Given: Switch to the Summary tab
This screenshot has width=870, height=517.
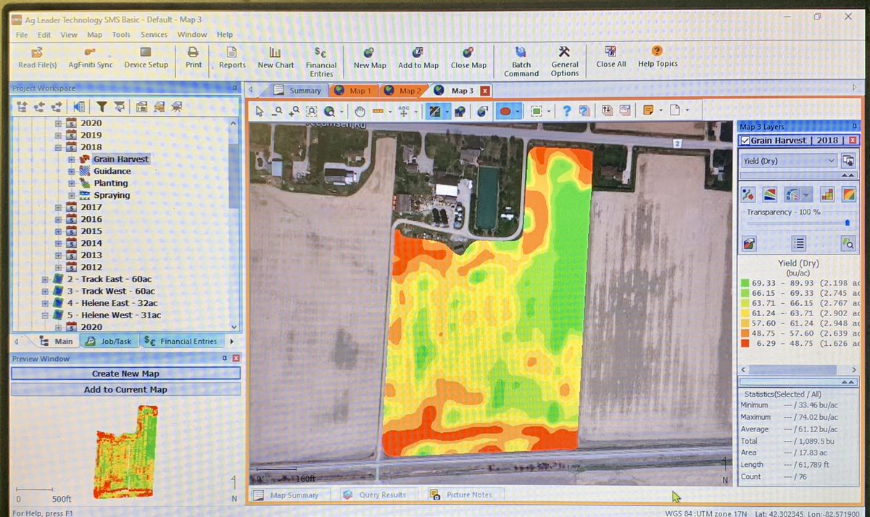Looking at the screenshot, I should [x=299, y=91].
